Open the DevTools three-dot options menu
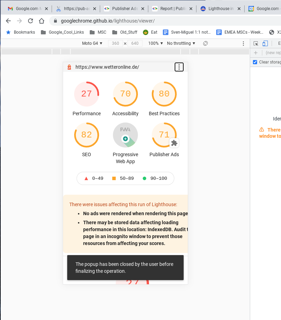Screen dimensions: 281x320 click(243, 43)
